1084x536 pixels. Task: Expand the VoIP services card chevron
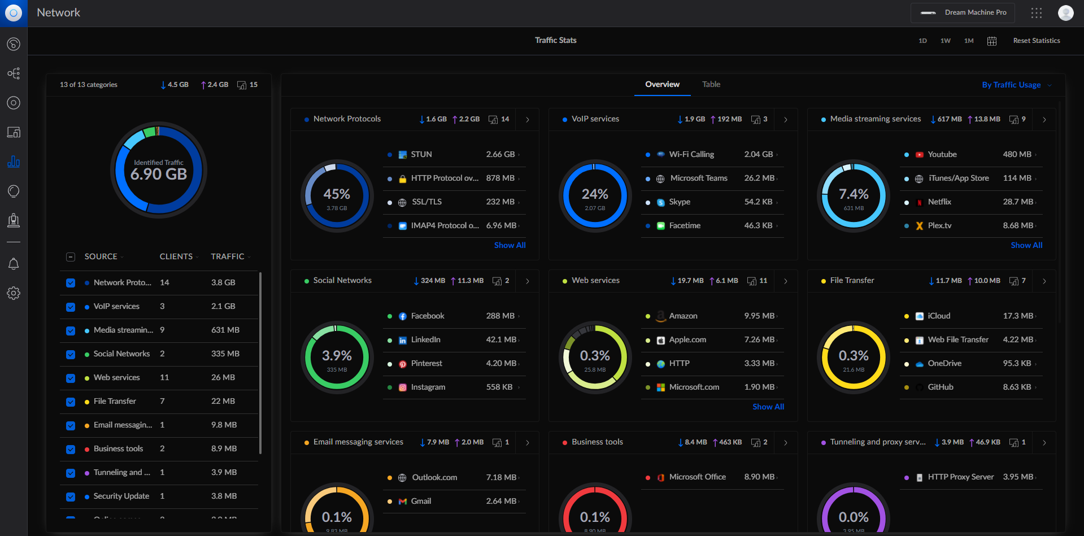(x=786, y=120)
